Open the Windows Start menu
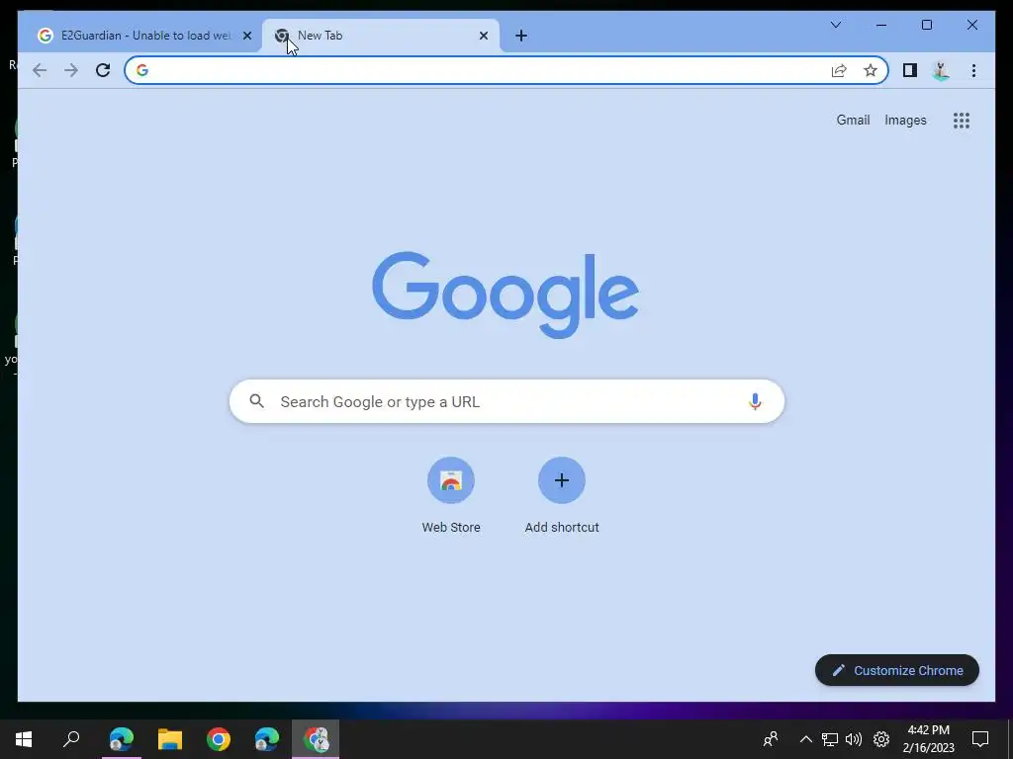Image resolution: width=1013 pixels, height=759 pixels. pos(24,739)
